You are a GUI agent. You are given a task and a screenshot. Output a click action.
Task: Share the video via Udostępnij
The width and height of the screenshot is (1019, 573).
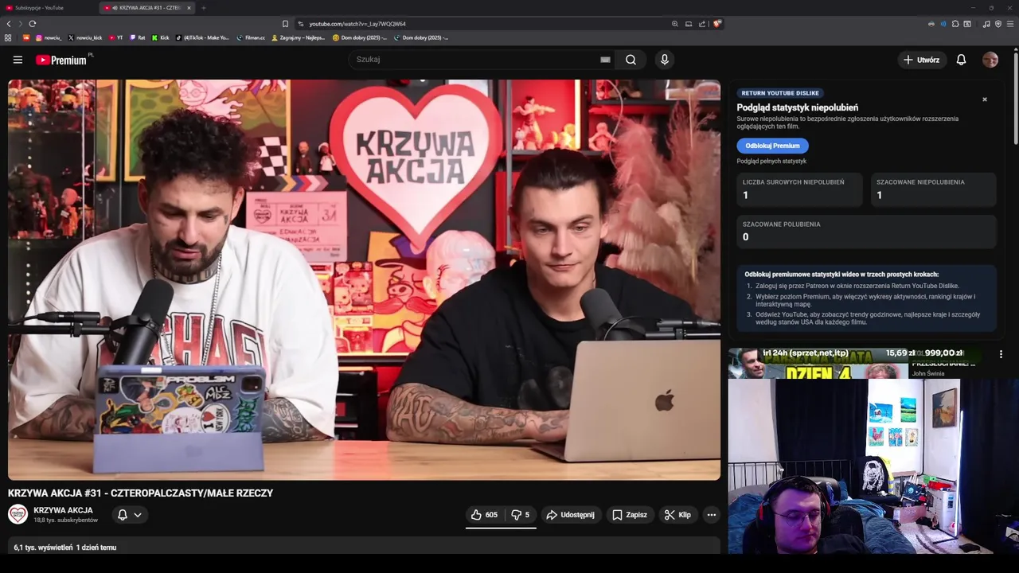(x=571, y=515)
